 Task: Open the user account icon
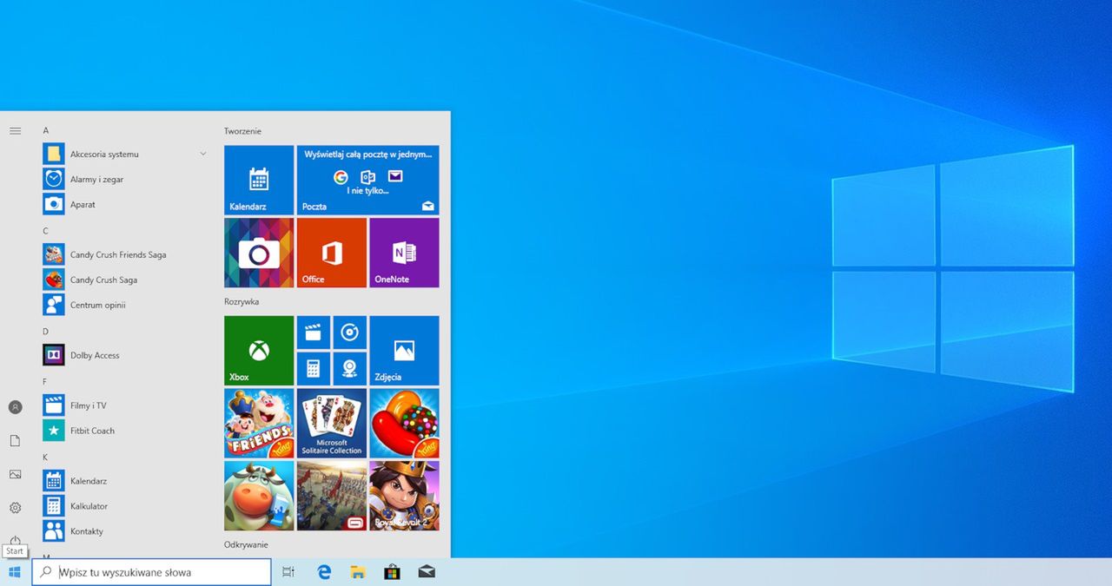[x=15, y=407]
